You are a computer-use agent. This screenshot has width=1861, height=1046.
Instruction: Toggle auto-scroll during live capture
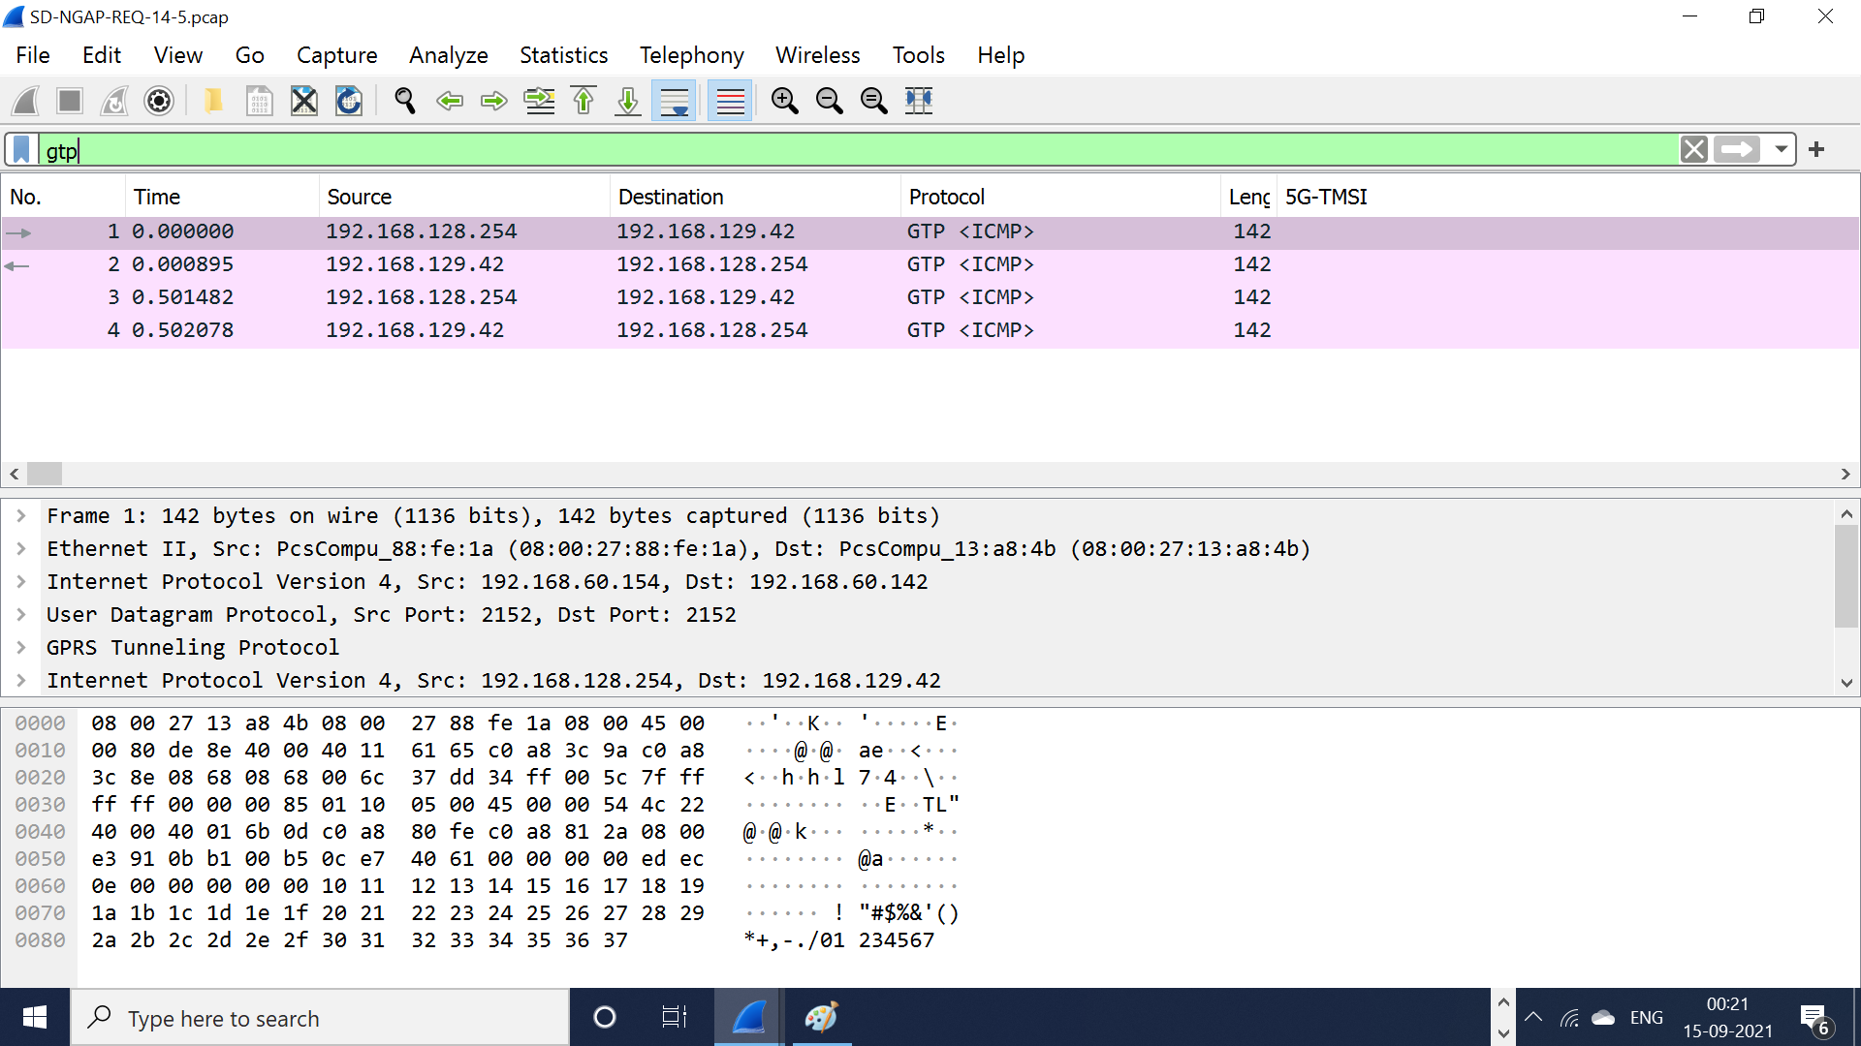[674, 101]
